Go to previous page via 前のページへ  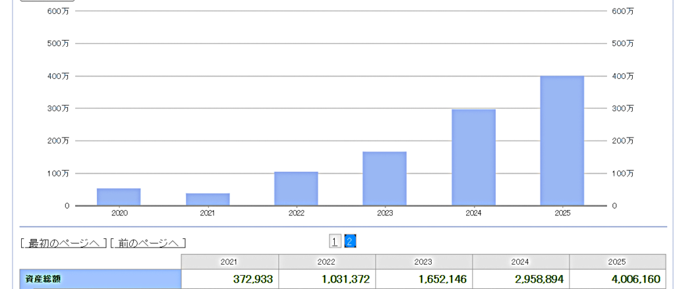(x=148, y=243)
